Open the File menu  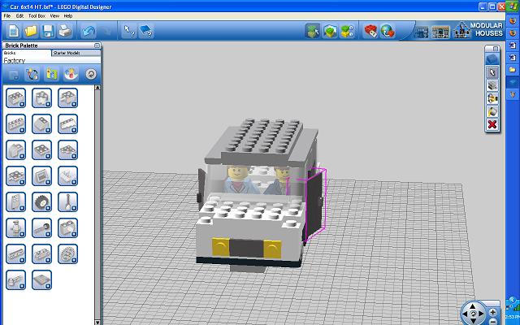pos(7,15)
